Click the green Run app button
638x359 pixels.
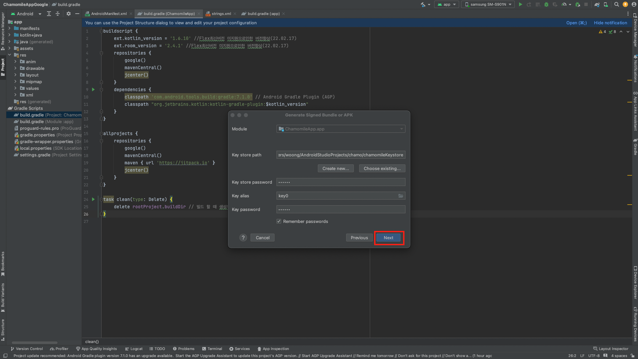tap(520, 4)
